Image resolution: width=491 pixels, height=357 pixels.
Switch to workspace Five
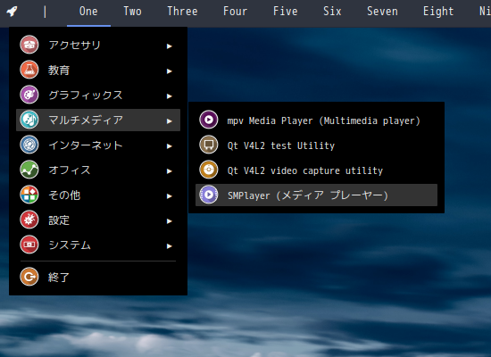pos(286,12)
